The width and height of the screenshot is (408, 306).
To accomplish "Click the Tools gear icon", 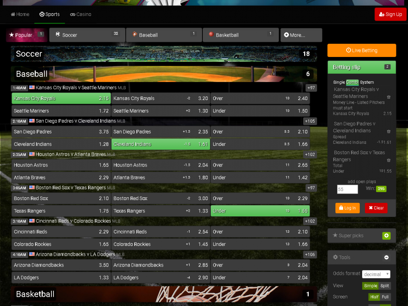I will coord(335,257).
